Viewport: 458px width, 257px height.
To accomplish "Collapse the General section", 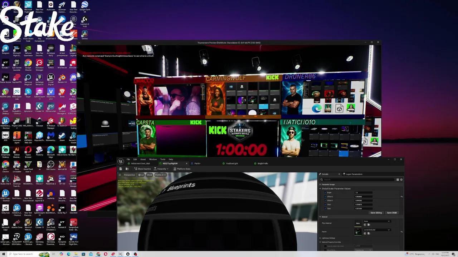I will [x=320, y=217].
